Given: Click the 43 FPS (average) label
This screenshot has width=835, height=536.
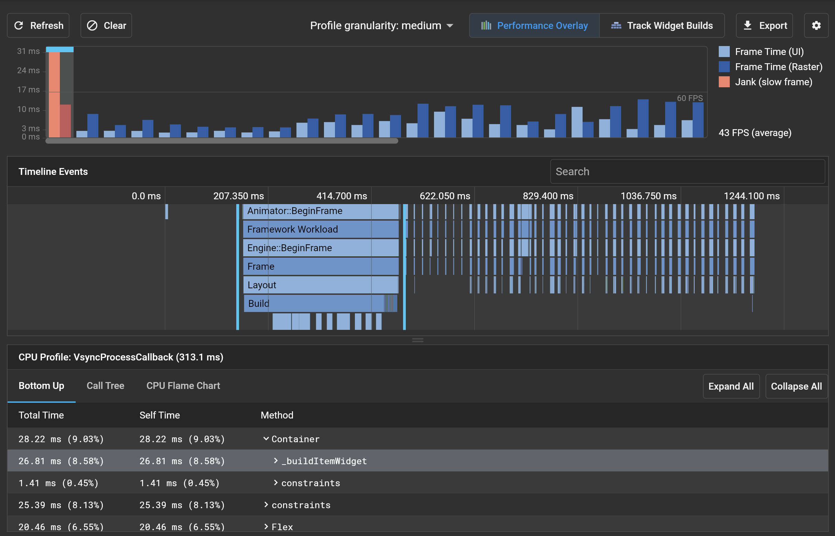Looking at the screenshot, I should point(755,133).
